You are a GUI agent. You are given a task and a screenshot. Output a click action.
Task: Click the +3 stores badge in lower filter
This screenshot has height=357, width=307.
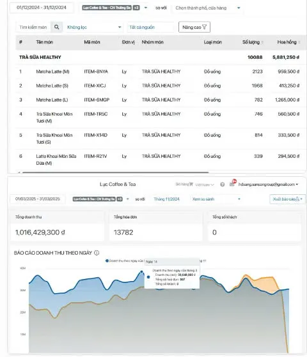click(x=120, y=199)
